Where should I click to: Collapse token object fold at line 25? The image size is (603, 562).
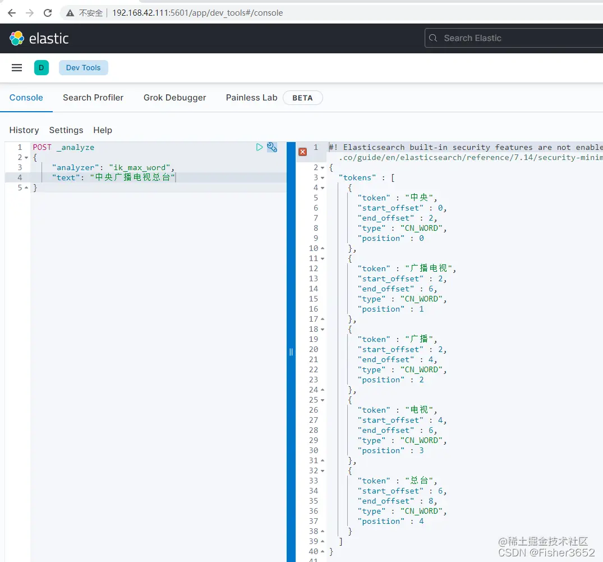click(x=323, y=400)
